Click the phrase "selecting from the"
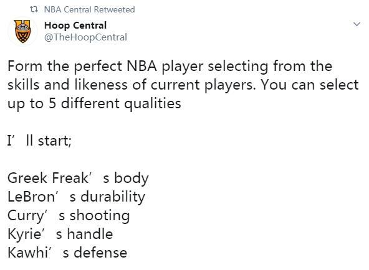The height and width of the screenshot is (270, 369). (x=270, y=67)
